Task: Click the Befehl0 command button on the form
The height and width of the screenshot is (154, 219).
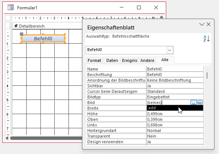Action: 43,38
